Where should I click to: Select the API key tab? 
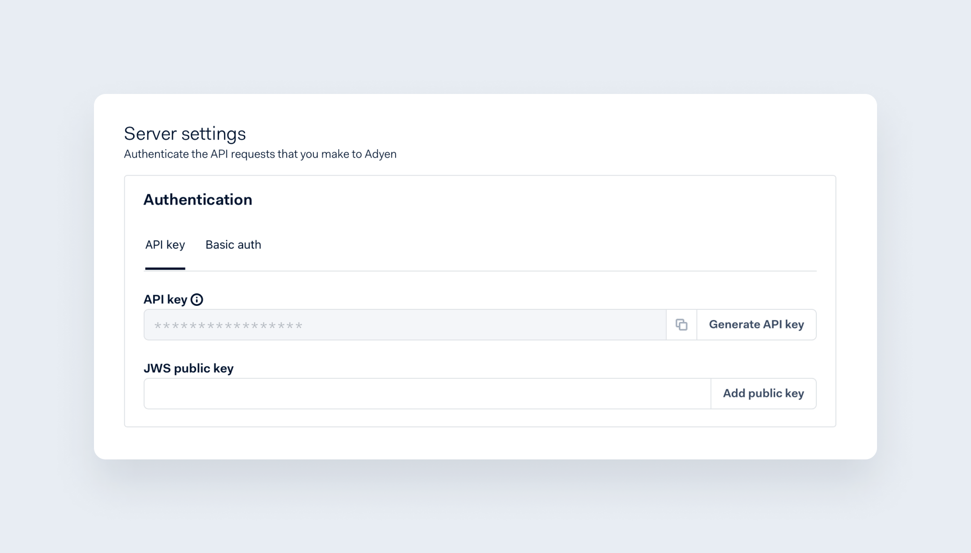coord(165,245)
